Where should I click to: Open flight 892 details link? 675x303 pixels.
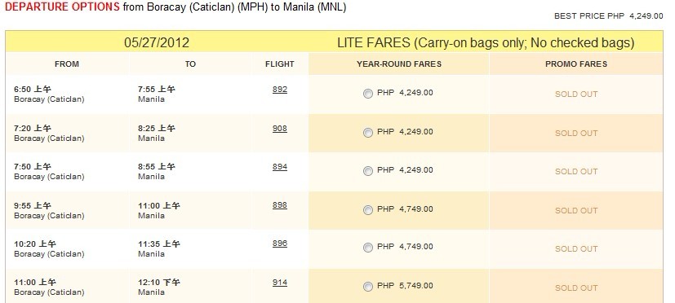tap(280, 90)
